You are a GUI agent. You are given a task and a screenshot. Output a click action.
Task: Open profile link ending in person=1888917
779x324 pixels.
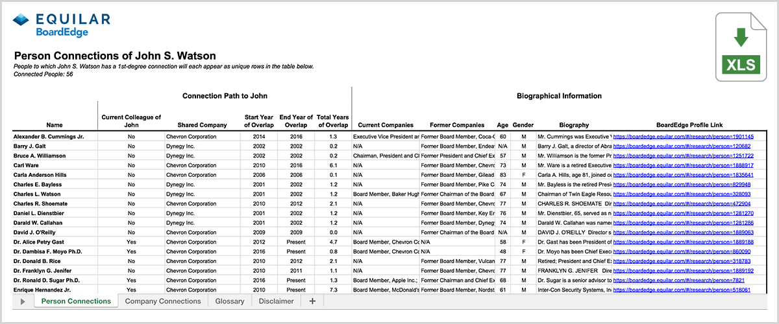684,166
